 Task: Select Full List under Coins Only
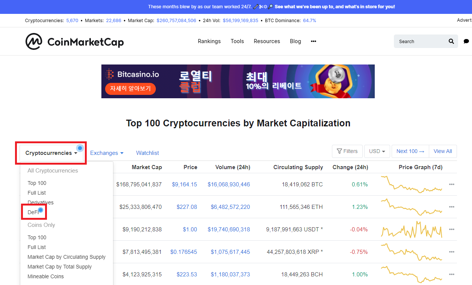tap(37, 247)
